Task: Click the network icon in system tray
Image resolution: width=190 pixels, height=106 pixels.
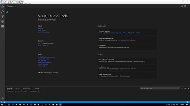Action: pyautogui.click(x=172, y=104)
